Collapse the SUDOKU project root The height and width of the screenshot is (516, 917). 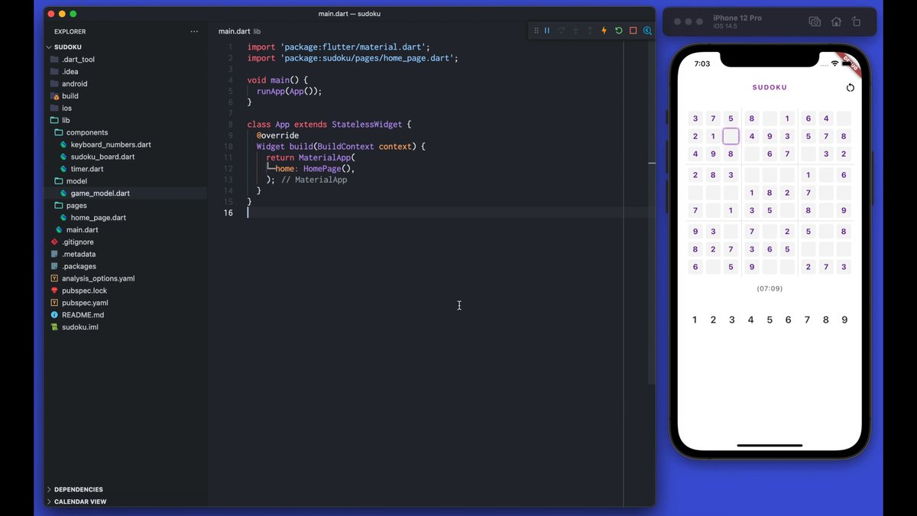[x=68, y=47]
